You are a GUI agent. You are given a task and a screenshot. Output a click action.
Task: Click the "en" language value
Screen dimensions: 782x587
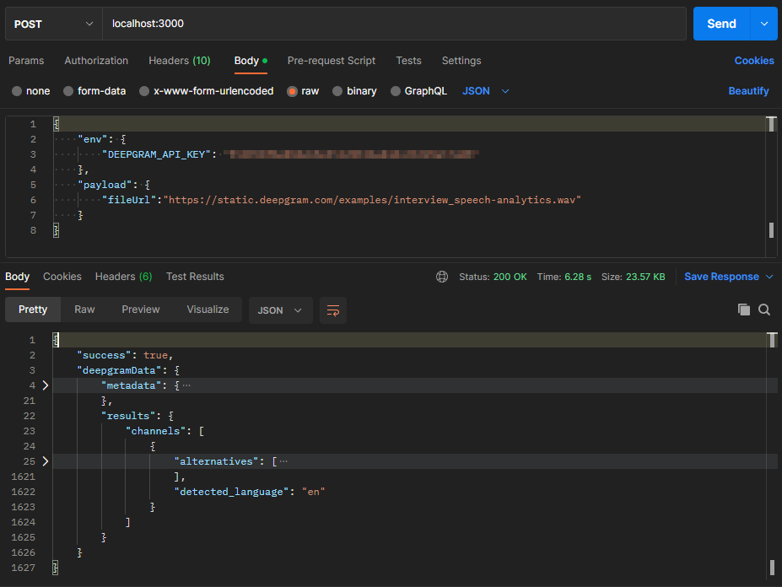(314, 492)
